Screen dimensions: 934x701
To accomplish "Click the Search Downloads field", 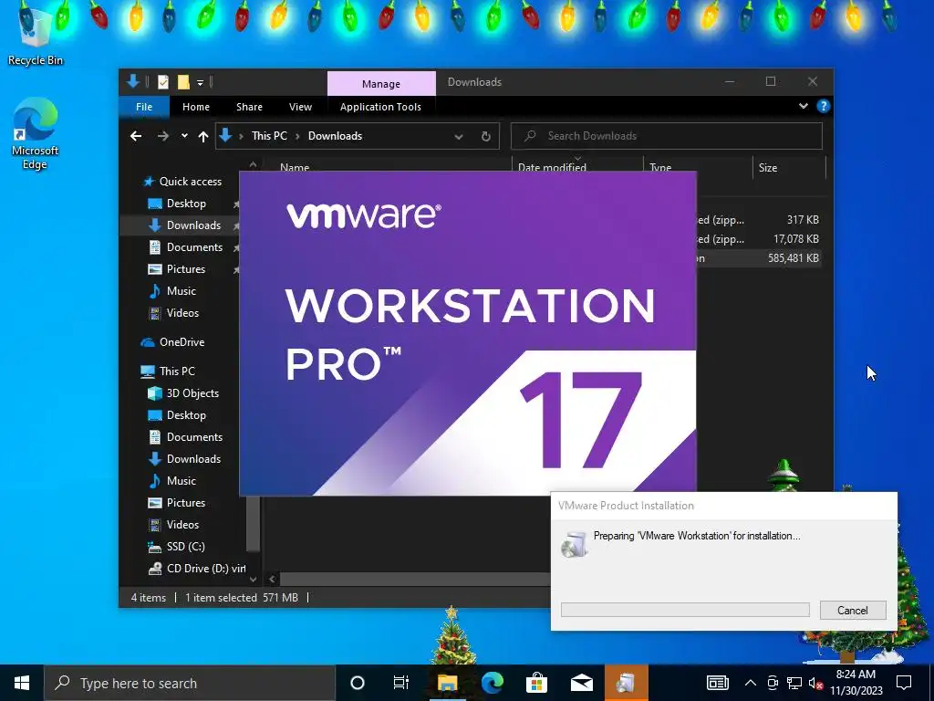I will point(667,136).
